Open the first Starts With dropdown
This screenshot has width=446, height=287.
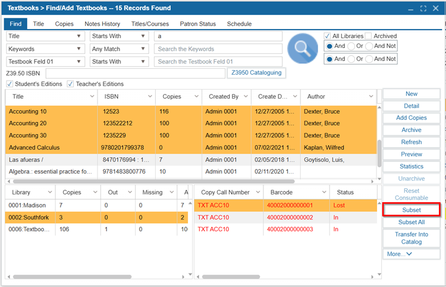tap(143, 36)
